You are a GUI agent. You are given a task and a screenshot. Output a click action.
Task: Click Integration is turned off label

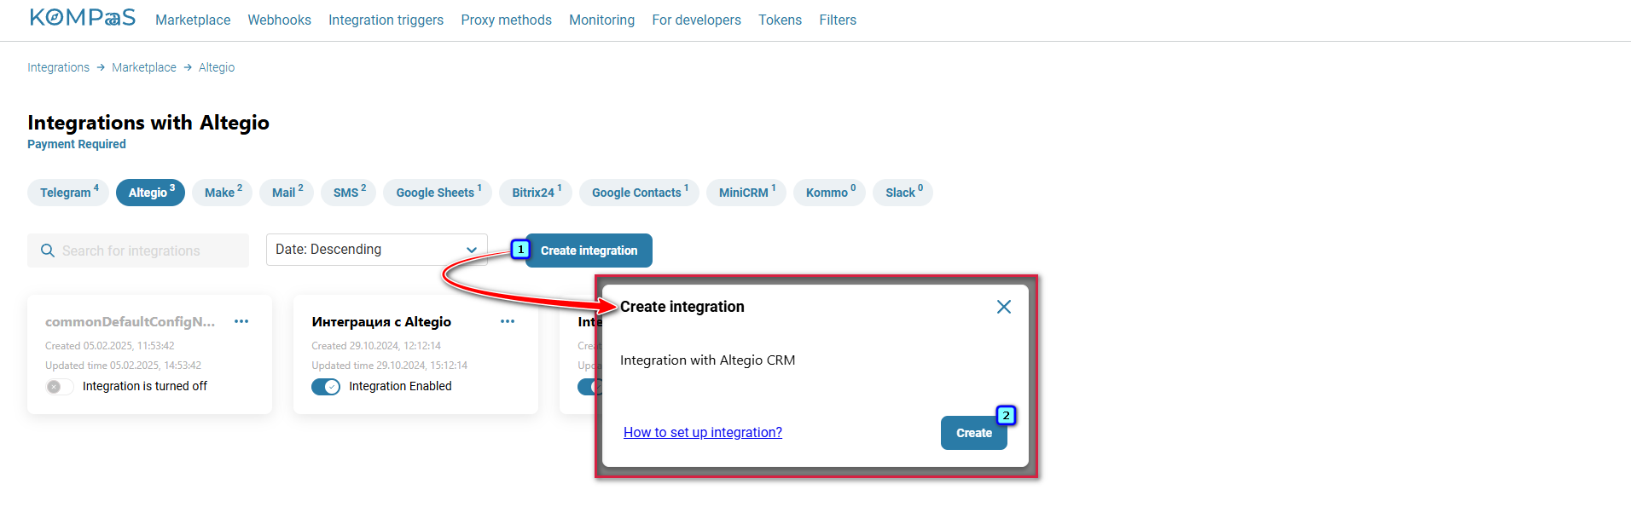click(x=145, y=386)
